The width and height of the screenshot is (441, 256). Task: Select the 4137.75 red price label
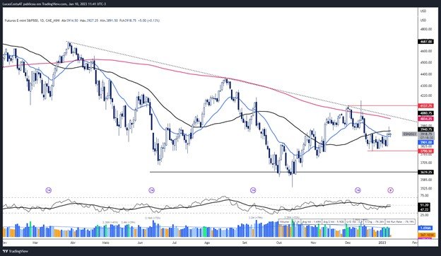tap(426, 106)
